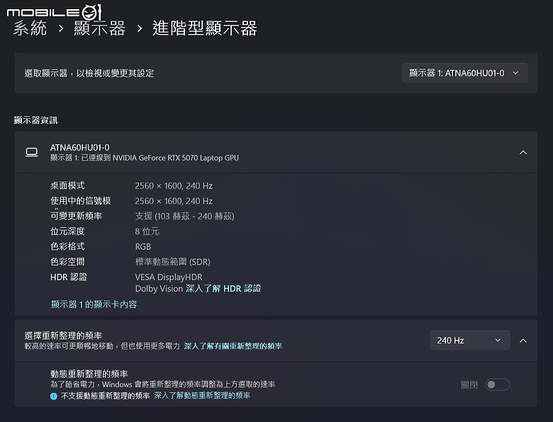553x422 pixels.
Task: Open the 240 Hz refresh rate dropdown
Action: click(470, 341)
